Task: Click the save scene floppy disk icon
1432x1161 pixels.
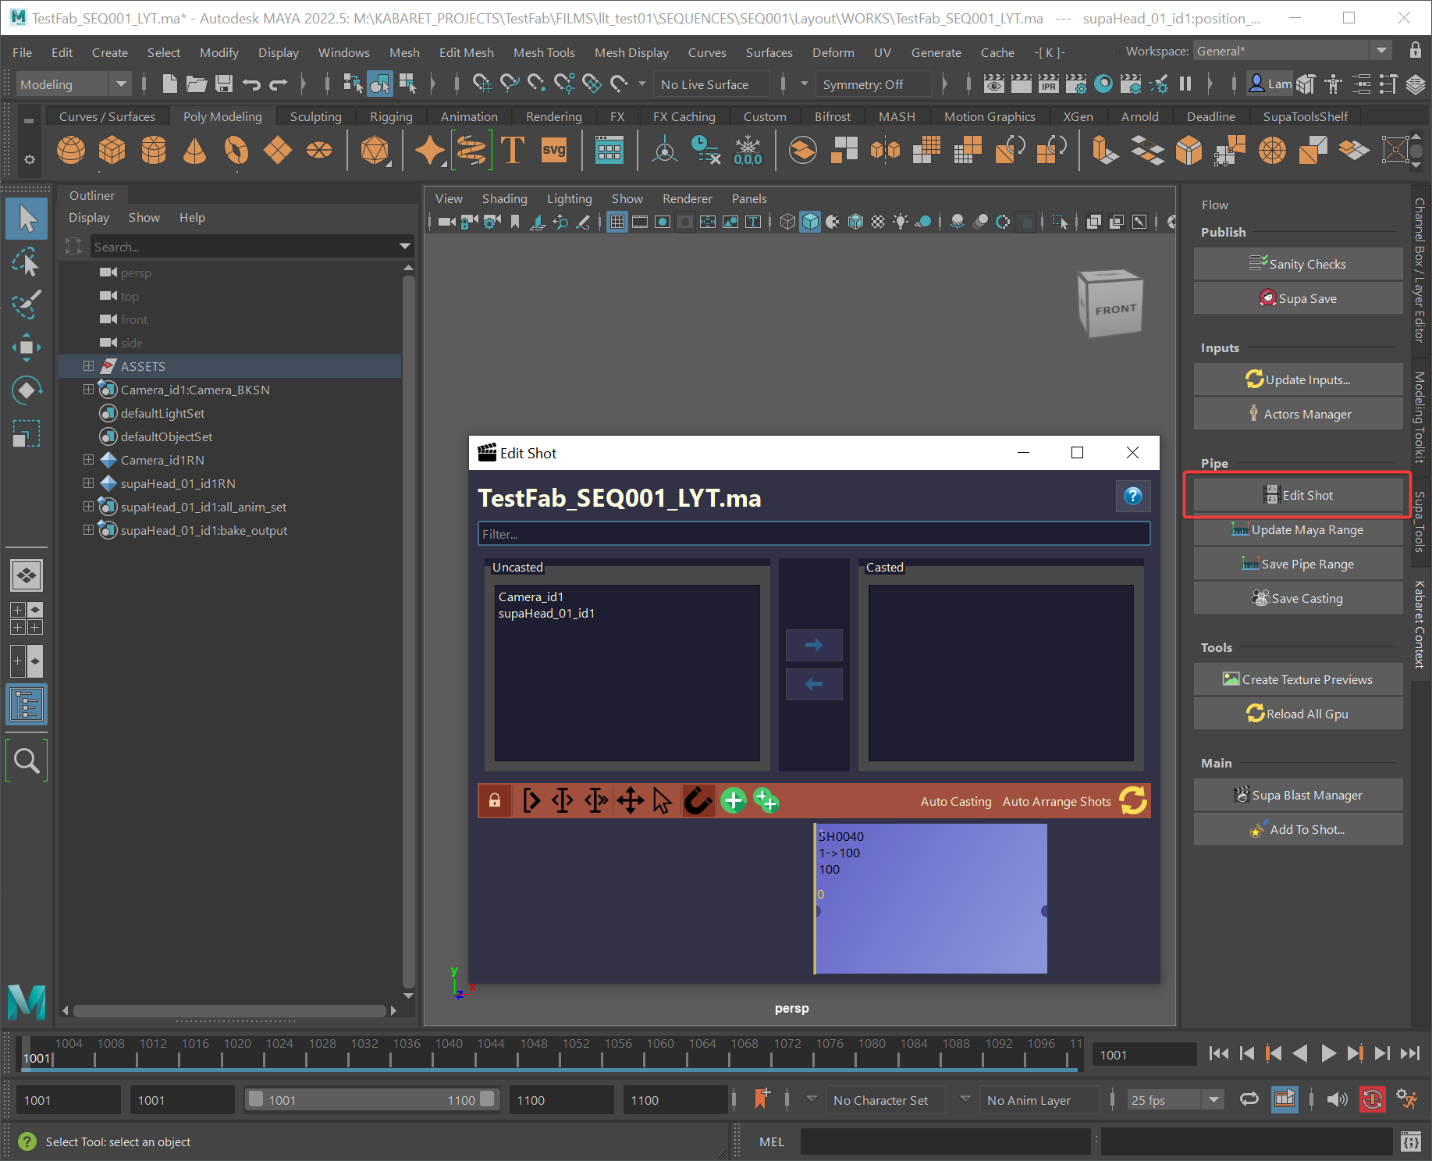Action: pyautogui.click(x=224, y=84)
